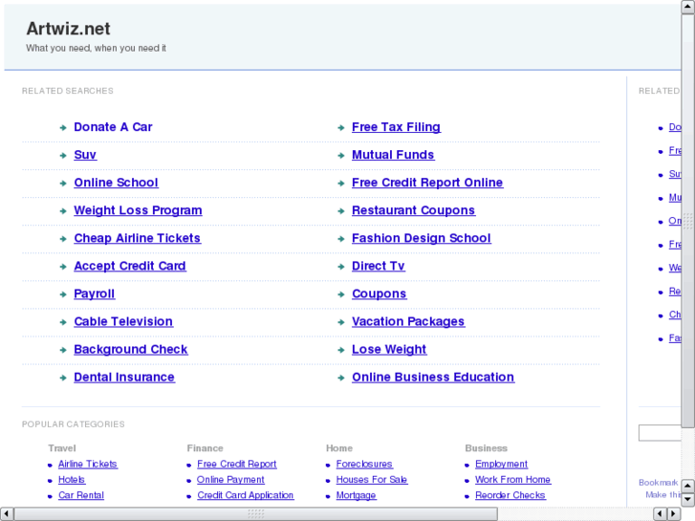Open the Background Check link
The width and height of the screenshot is (695, 521).
[130, 350]
